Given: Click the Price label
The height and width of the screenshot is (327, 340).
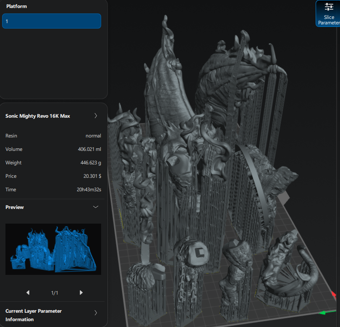Looking at the screenshot, I should pyautogui.click(x=11, y=176).
